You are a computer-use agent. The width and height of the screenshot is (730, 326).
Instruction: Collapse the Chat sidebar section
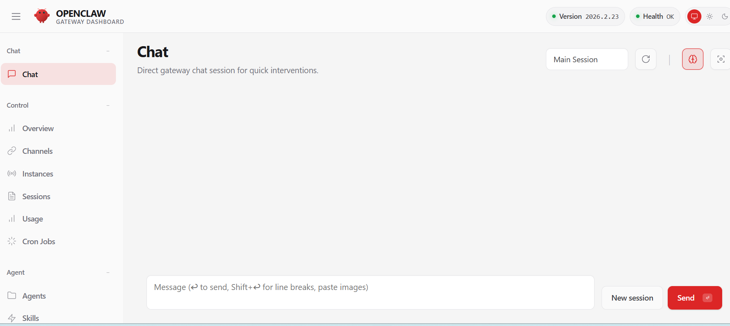[x=108, y=51]
